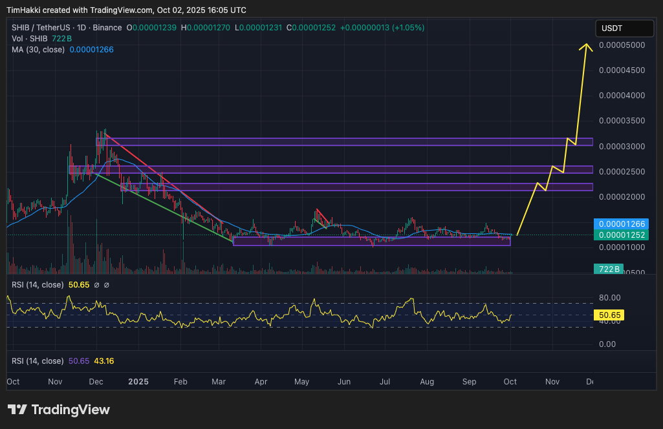Click the 2025 label on time axis
This screenshot has height=429, width=663.
[137, 382]
